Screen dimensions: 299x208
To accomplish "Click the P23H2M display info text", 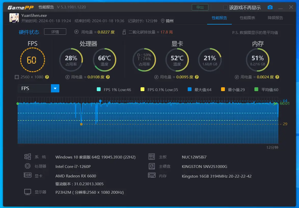I will (90, 192).
